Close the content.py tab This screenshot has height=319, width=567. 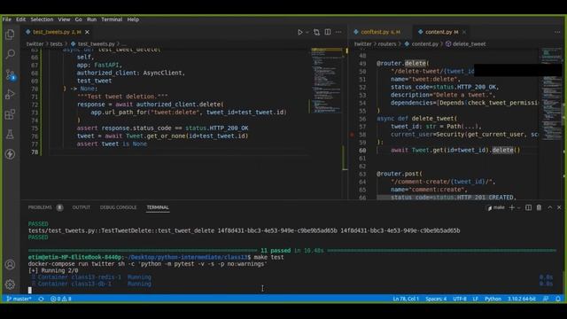point(464,32)
